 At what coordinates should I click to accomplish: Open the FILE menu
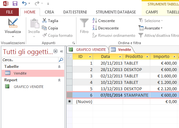coord(9,12)
